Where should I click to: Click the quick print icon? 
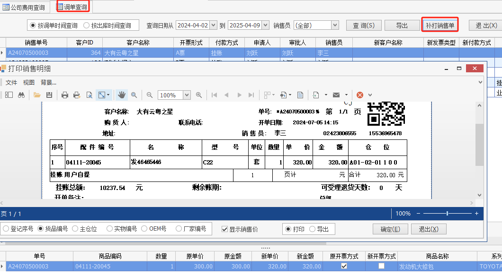coord(77,95)
